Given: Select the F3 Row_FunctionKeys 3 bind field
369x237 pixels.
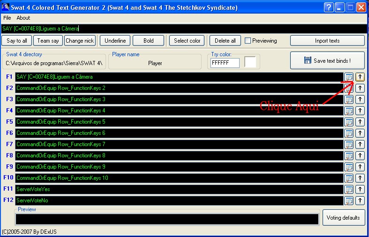Looking at the screenshot, I should [179, 99].
